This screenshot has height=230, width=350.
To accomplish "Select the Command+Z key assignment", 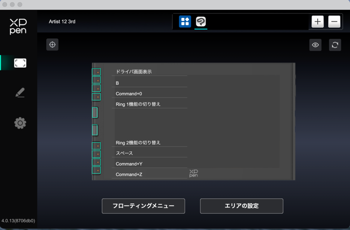I will 149,174.
